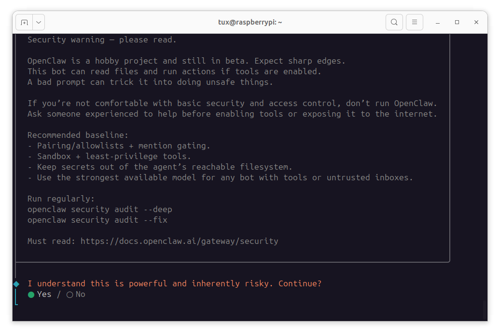500x335 pixels.
Task: Click the 'Sandbox + least-privilege tools' line
Action: pos(114,156)
